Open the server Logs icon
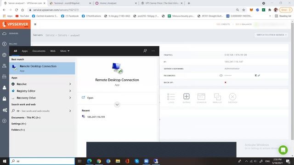The height and width of the screenshot is (165, 294). tap(171, 98)
